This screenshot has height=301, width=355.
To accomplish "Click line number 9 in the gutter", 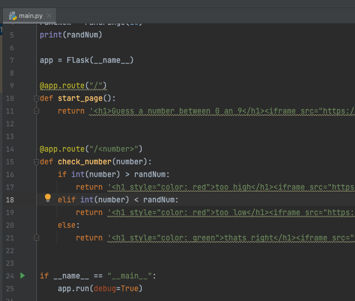I will coord(12,85).
